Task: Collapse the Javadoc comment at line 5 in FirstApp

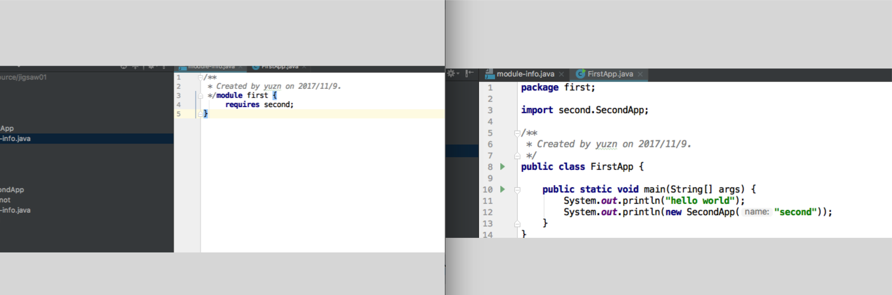Action: (x=517, y=133)
